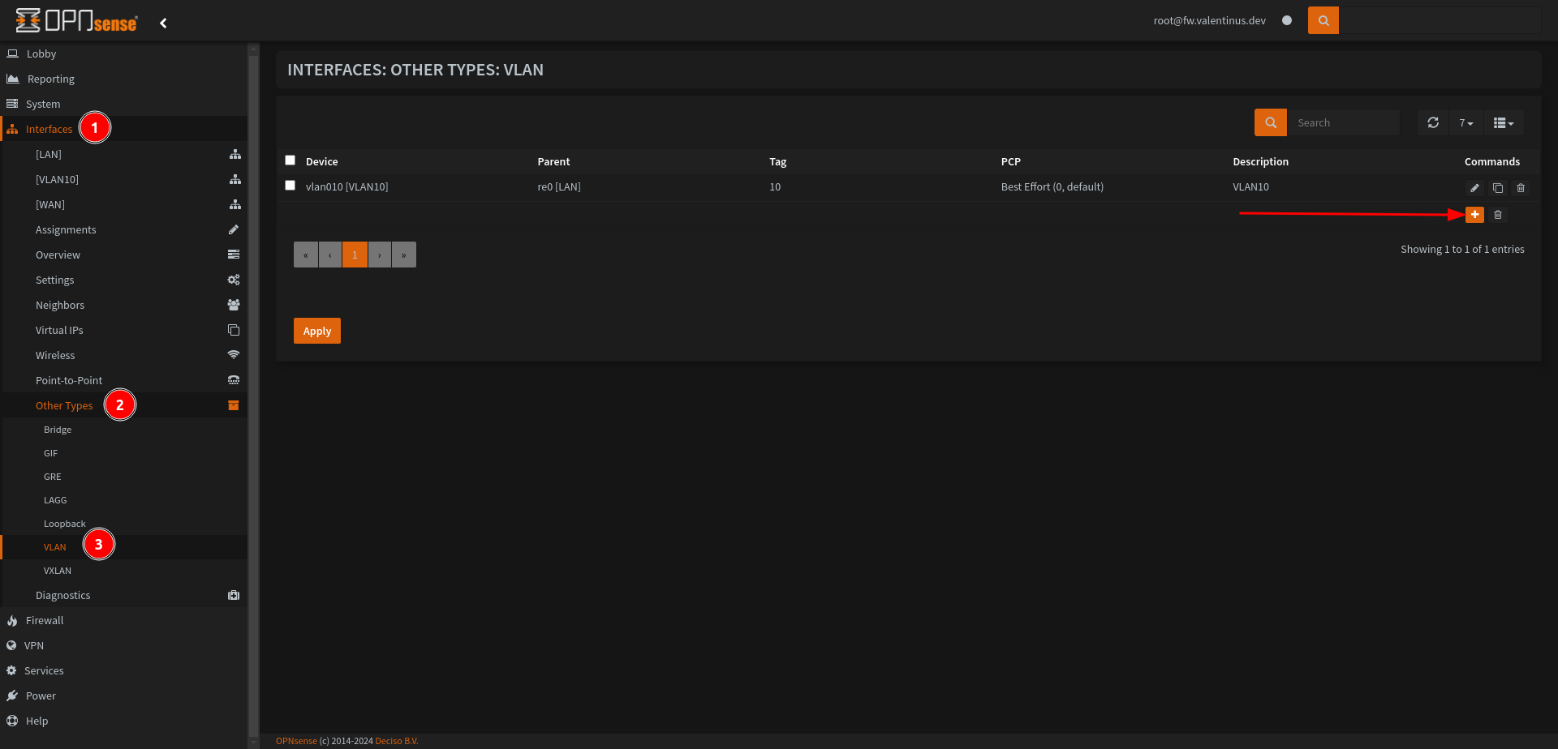Viewport: 1558px width, 749px height.
Task: Expand the System menu
Action: [43, 104]
